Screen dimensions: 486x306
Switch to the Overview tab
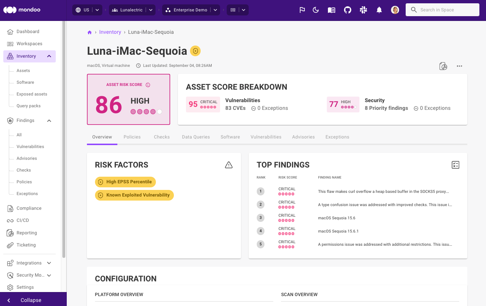pos(102,137)
